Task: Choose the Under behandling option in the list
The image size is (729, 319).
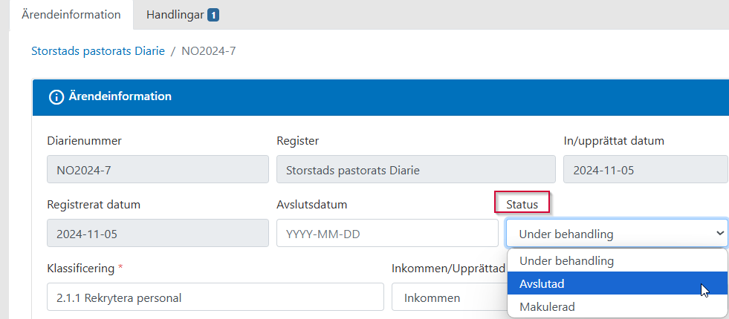Action: (x=617, y=261)
